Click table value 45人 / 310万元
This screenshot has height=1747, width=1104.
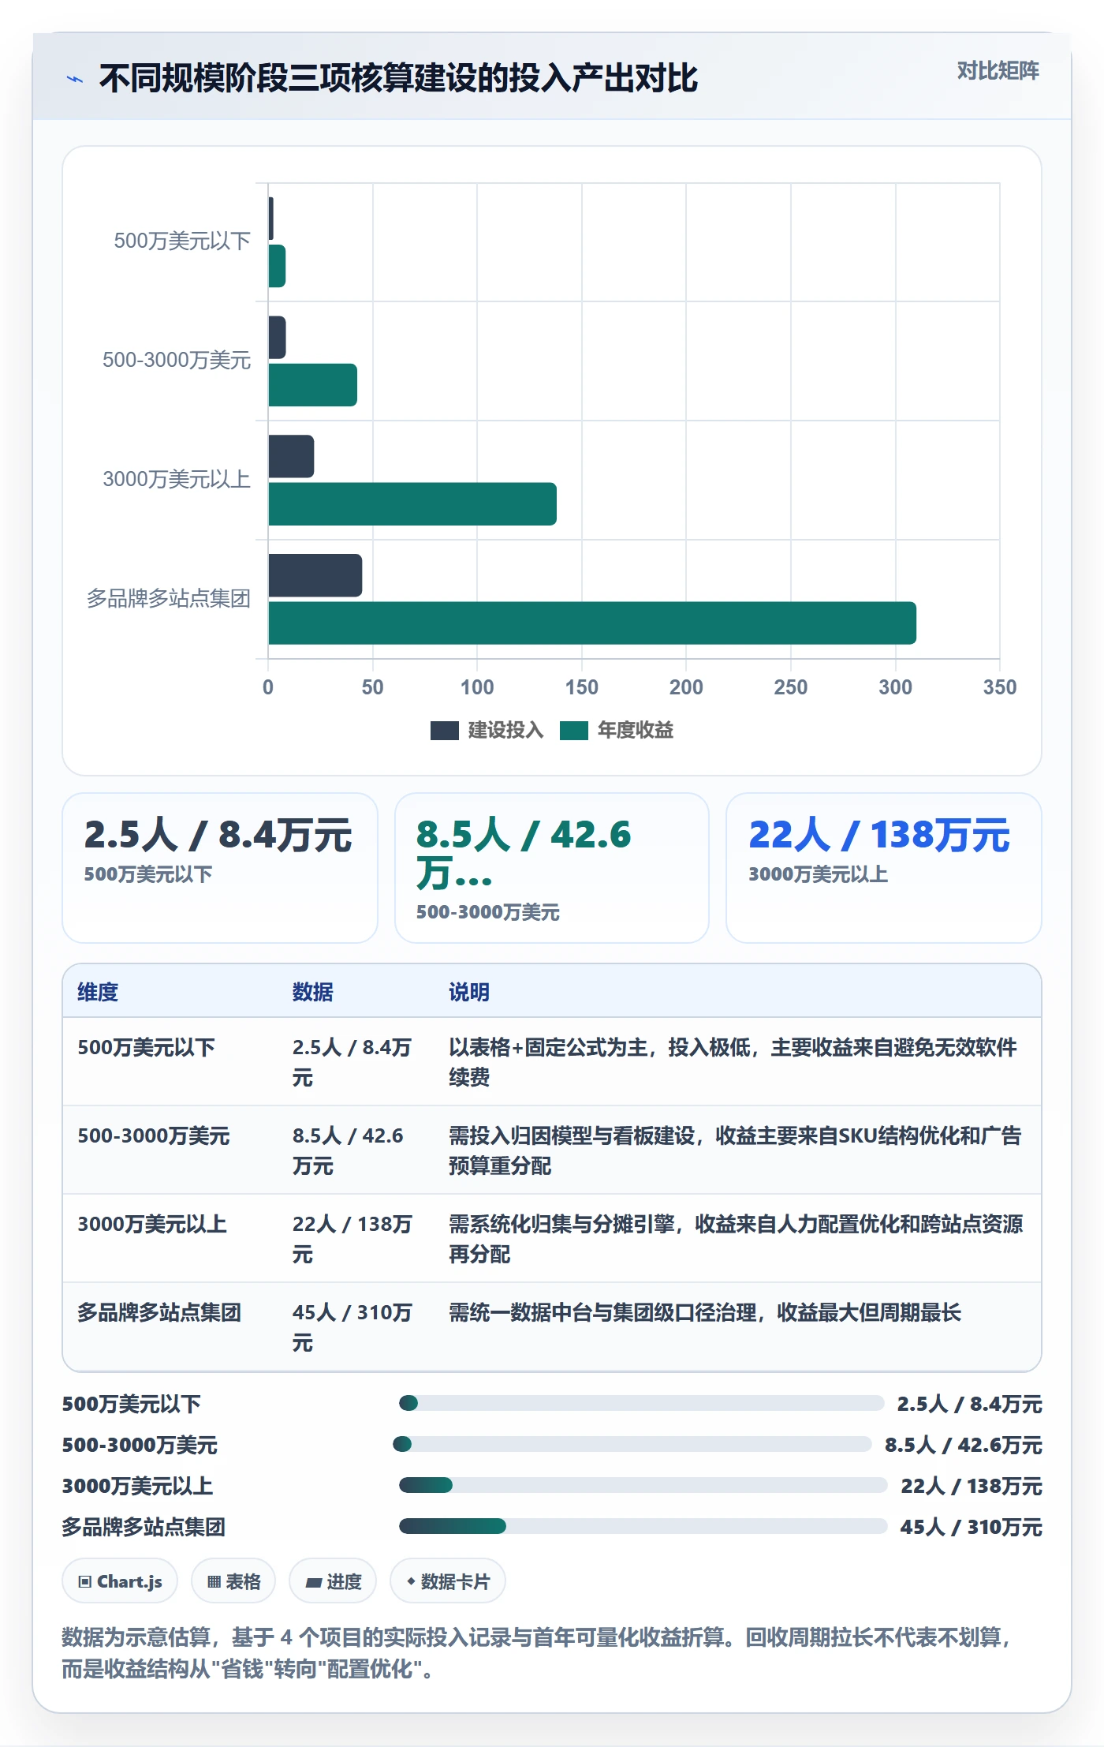(x=352, y=1327)
